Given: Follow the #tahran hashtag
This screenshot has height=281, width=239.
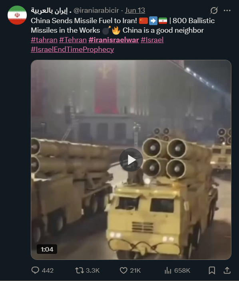Looking at the screenshot, I should coord(44,40).
